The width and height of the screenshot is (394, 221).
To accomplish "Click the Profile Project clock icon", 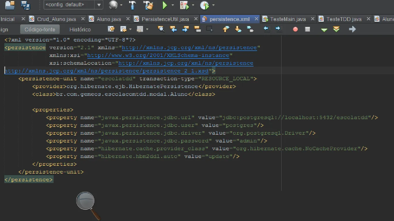I will 204,5.
